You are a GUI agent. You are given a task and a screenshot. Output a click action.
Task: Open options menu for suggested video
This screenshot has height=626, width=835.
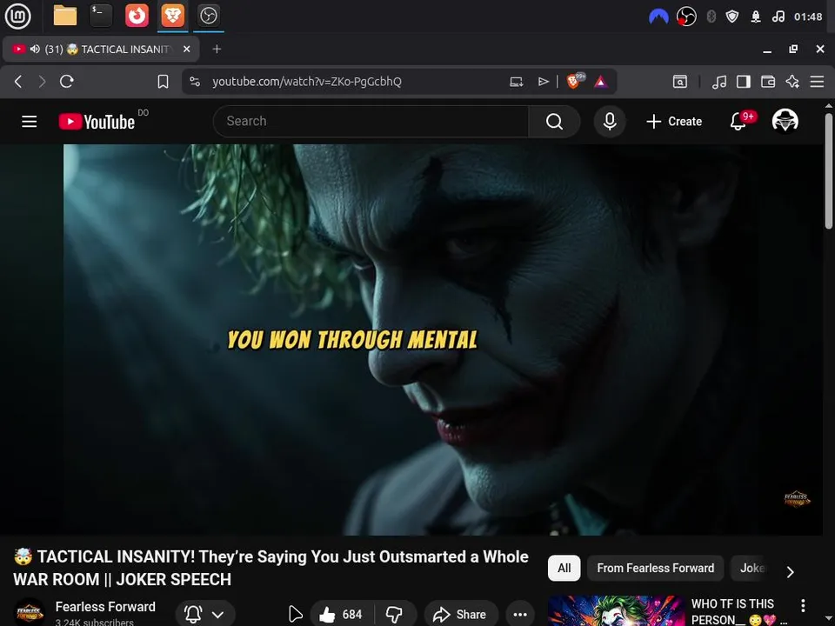click(803, 605)
